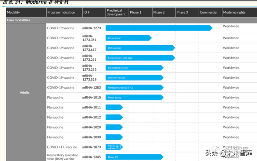Select the mRNA-1273.213 ID cell
Screen dimensions: 257x161
coord(89,68)
